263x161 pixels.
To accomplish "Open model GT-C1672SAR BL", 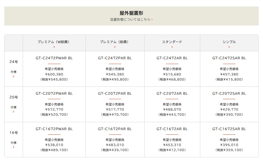I will (x=229, y=129).
